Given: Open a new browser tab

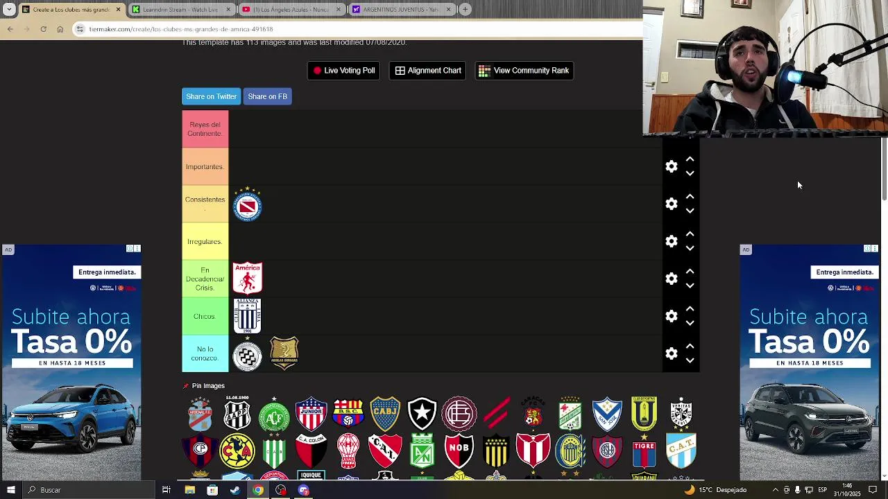Looking at the screenshot, I should 465,9.
